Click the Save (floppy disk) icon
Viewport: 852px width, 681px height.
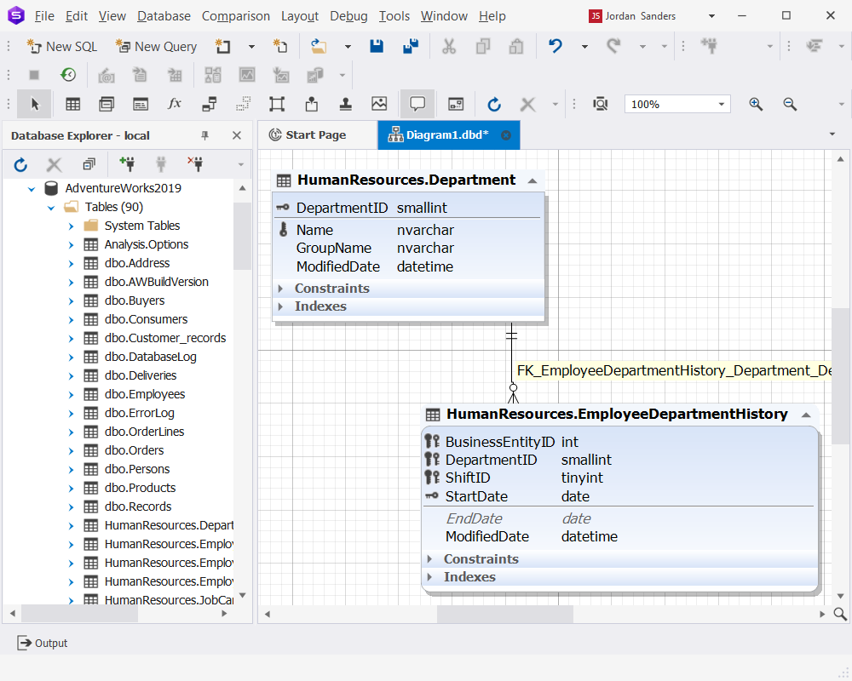coord(377,47)
